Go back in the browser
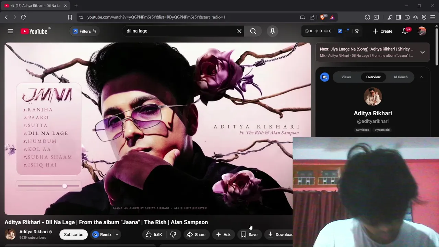 tap(6, 17)
